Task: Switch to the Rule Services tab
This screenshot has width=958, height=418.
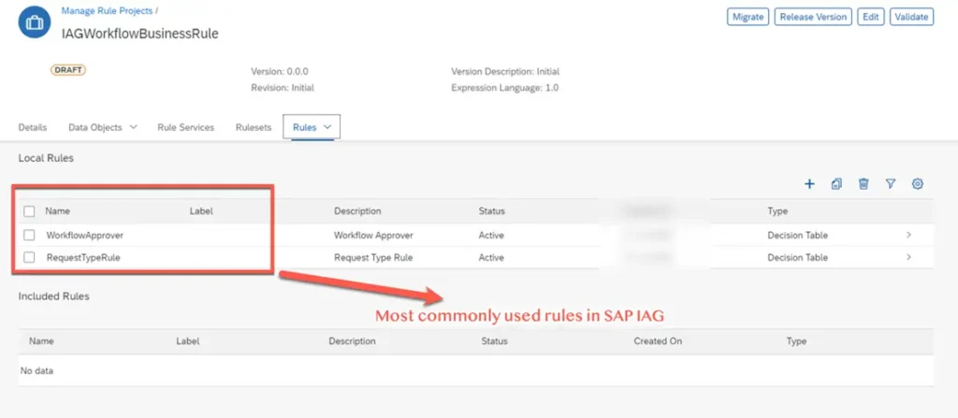Action: (x=185, y=127)
